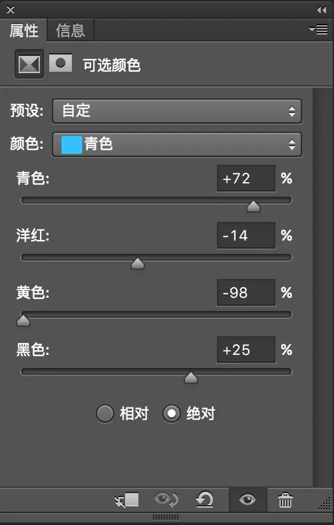Delete adjustment layer with trash icon
This screenshot has height=525, width=334.
click(x=285, y=500)
